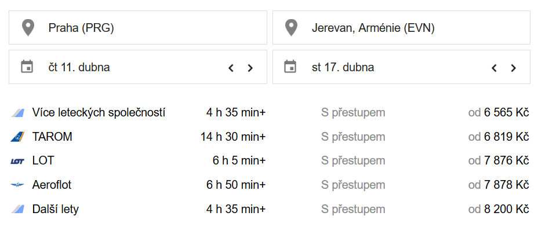Edit the destination field Jerevan, Arménie (EVN)

[401, 27]
